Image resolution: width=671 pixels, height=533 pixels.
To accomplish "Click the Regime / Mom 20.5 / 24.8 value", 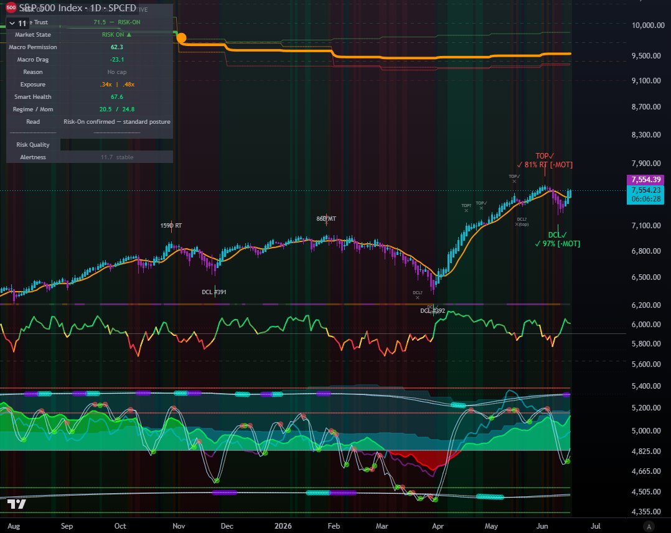I will [x=117, y=109].
